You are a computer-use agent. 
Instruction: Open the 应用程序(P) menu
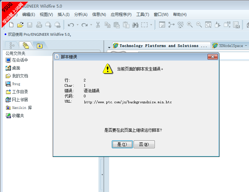[121, 15]
